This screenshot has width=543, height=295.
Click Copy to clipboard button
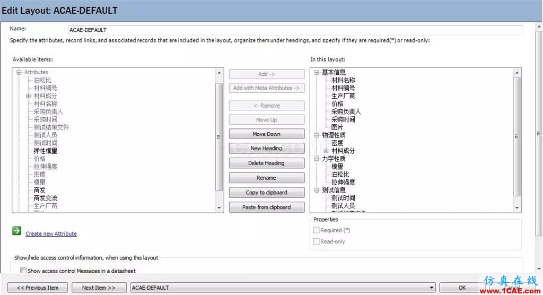[x=266, y=193]
